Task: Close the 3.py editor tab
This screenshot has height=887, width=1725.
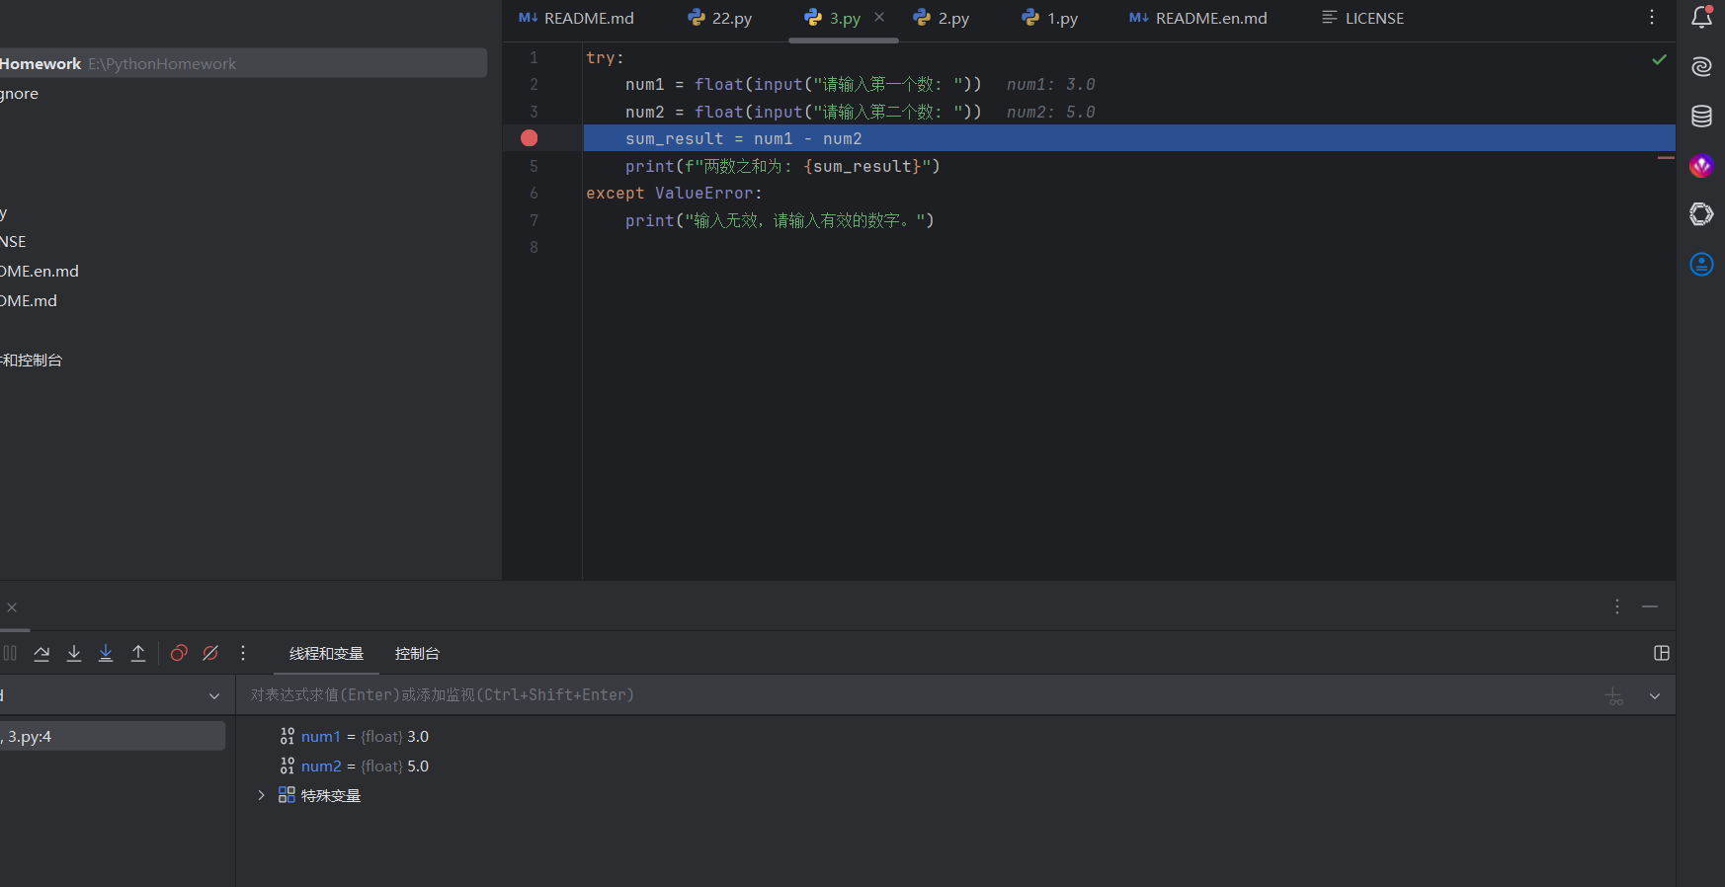Action: (x=879, y=18)
